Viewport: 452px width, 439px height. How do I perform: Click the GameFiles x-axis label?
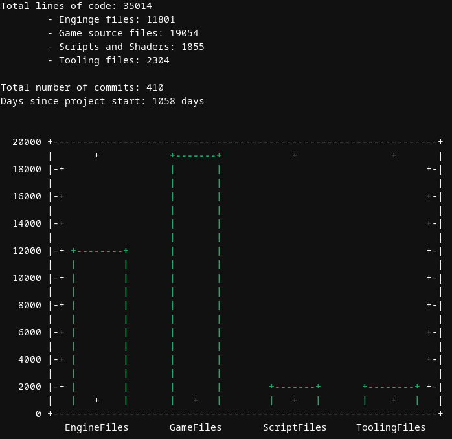(196, 427)
